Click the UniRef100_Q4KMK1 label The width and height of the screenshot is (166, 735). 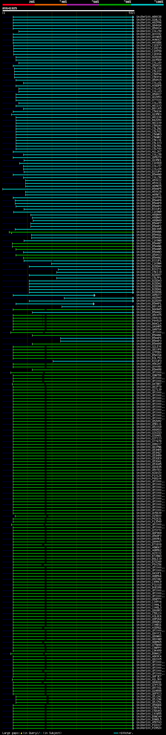pos(149,539)
